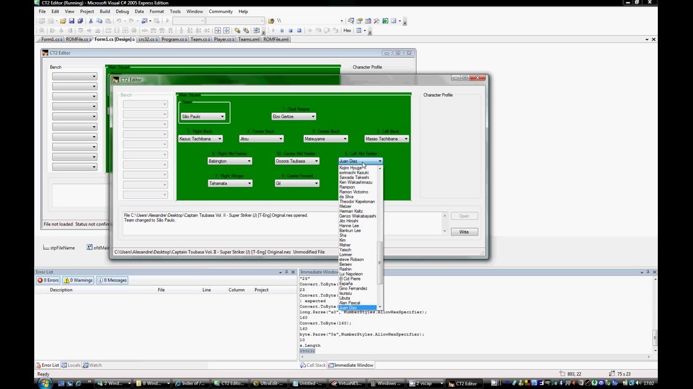693x389 pixels.
Task: Click the Copy toolbar icon
Action: pyautogui.click(x=99, y=21)
